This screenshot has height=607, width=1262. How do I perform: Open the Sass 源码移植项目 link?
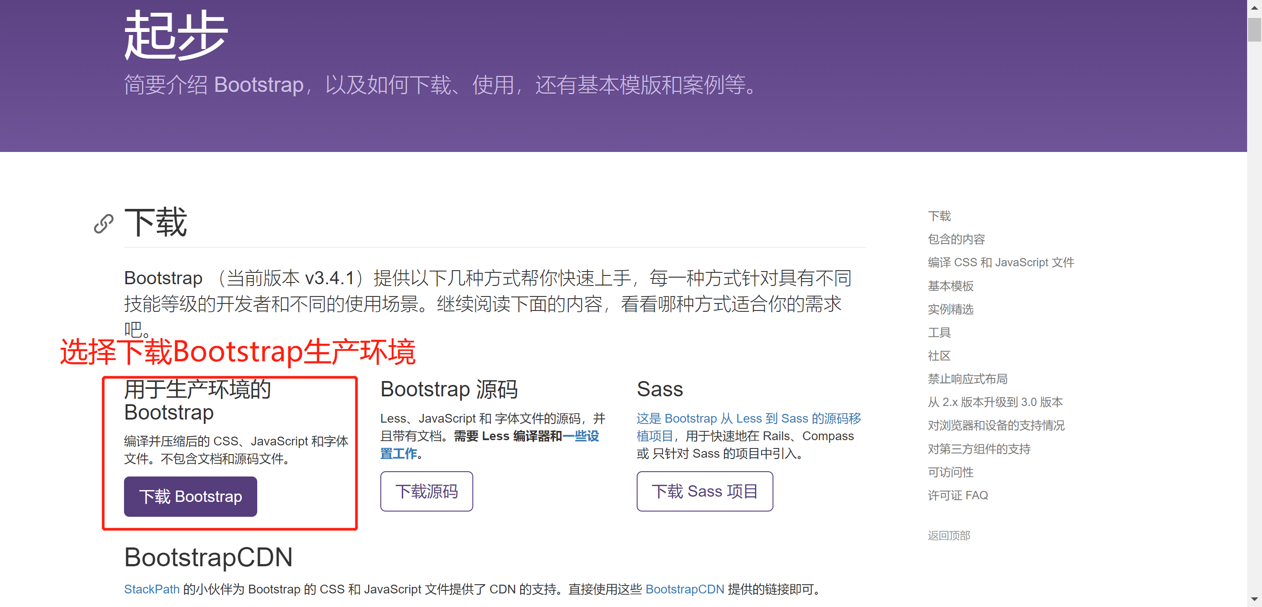tap(748, 419)
